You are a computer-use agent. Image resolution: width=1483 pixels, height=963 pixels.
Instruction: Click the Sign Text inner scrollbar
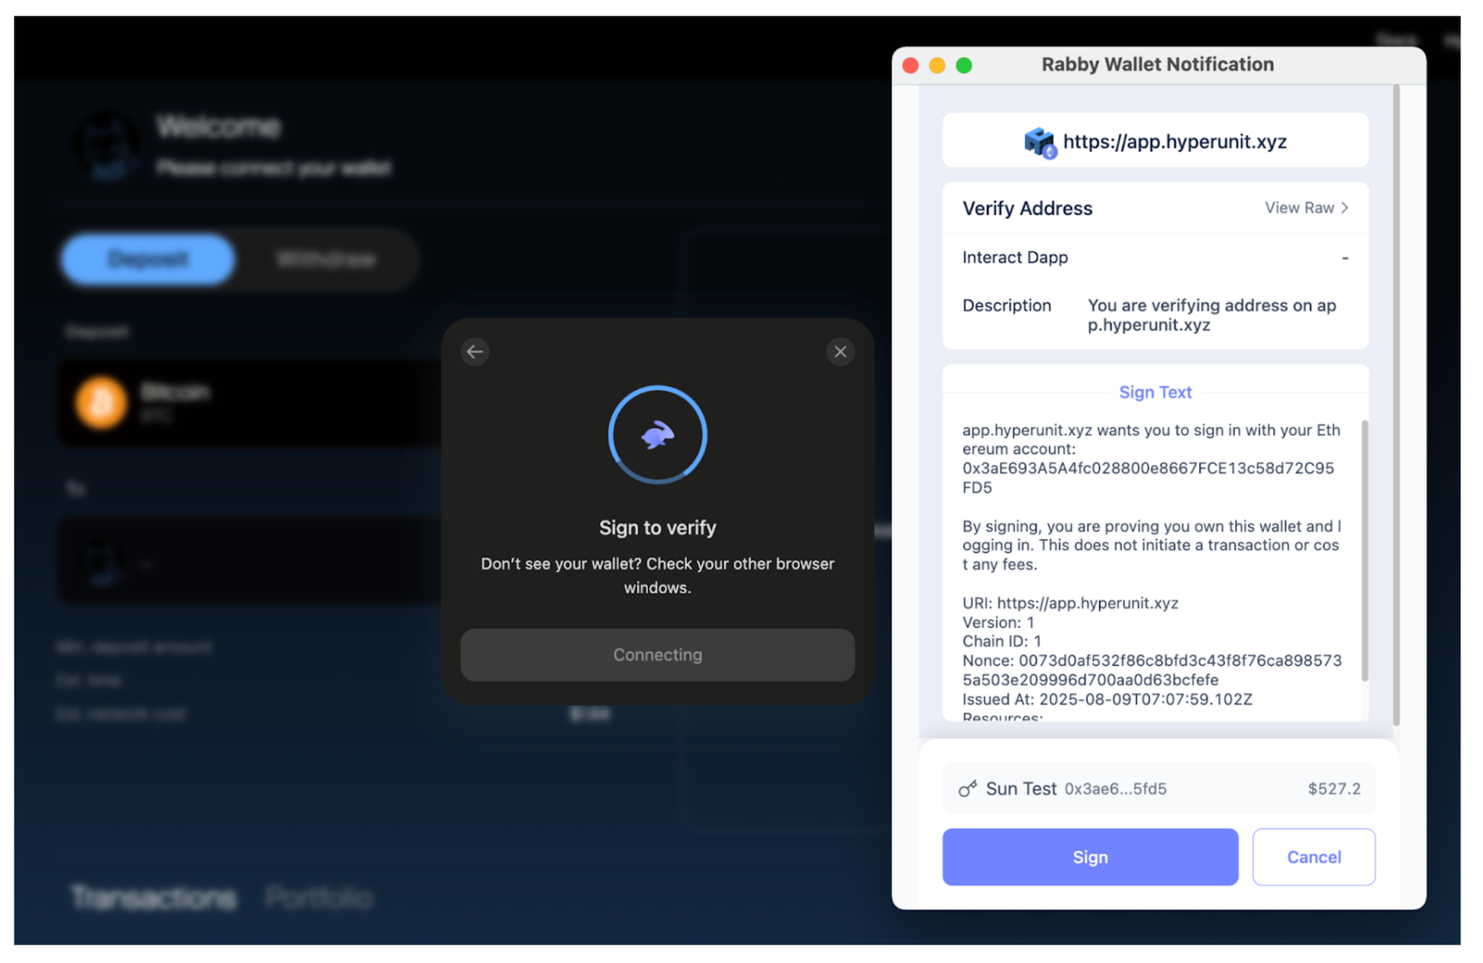click(1364, 550)
